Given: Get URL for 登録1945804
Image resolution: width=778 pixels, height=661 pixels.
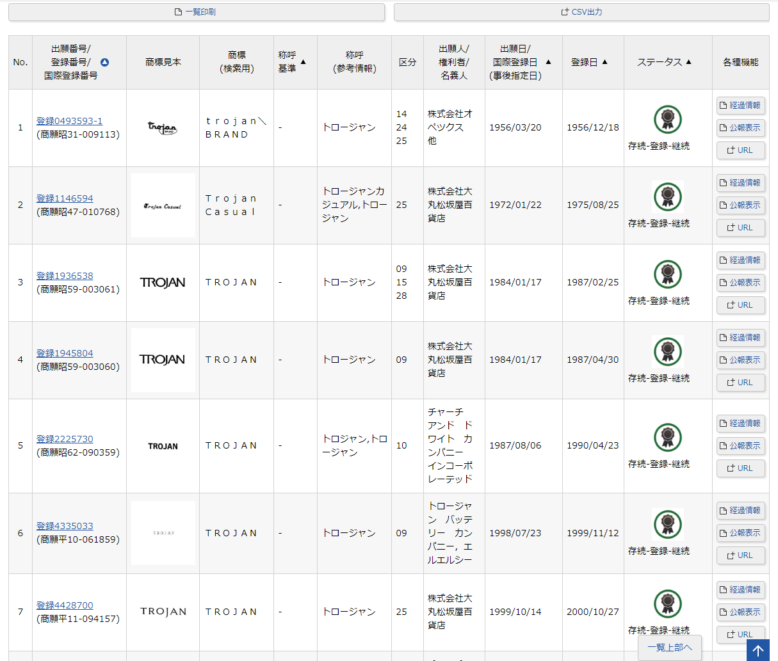Looking at the screenshot, I should click(x=741, y=383).
